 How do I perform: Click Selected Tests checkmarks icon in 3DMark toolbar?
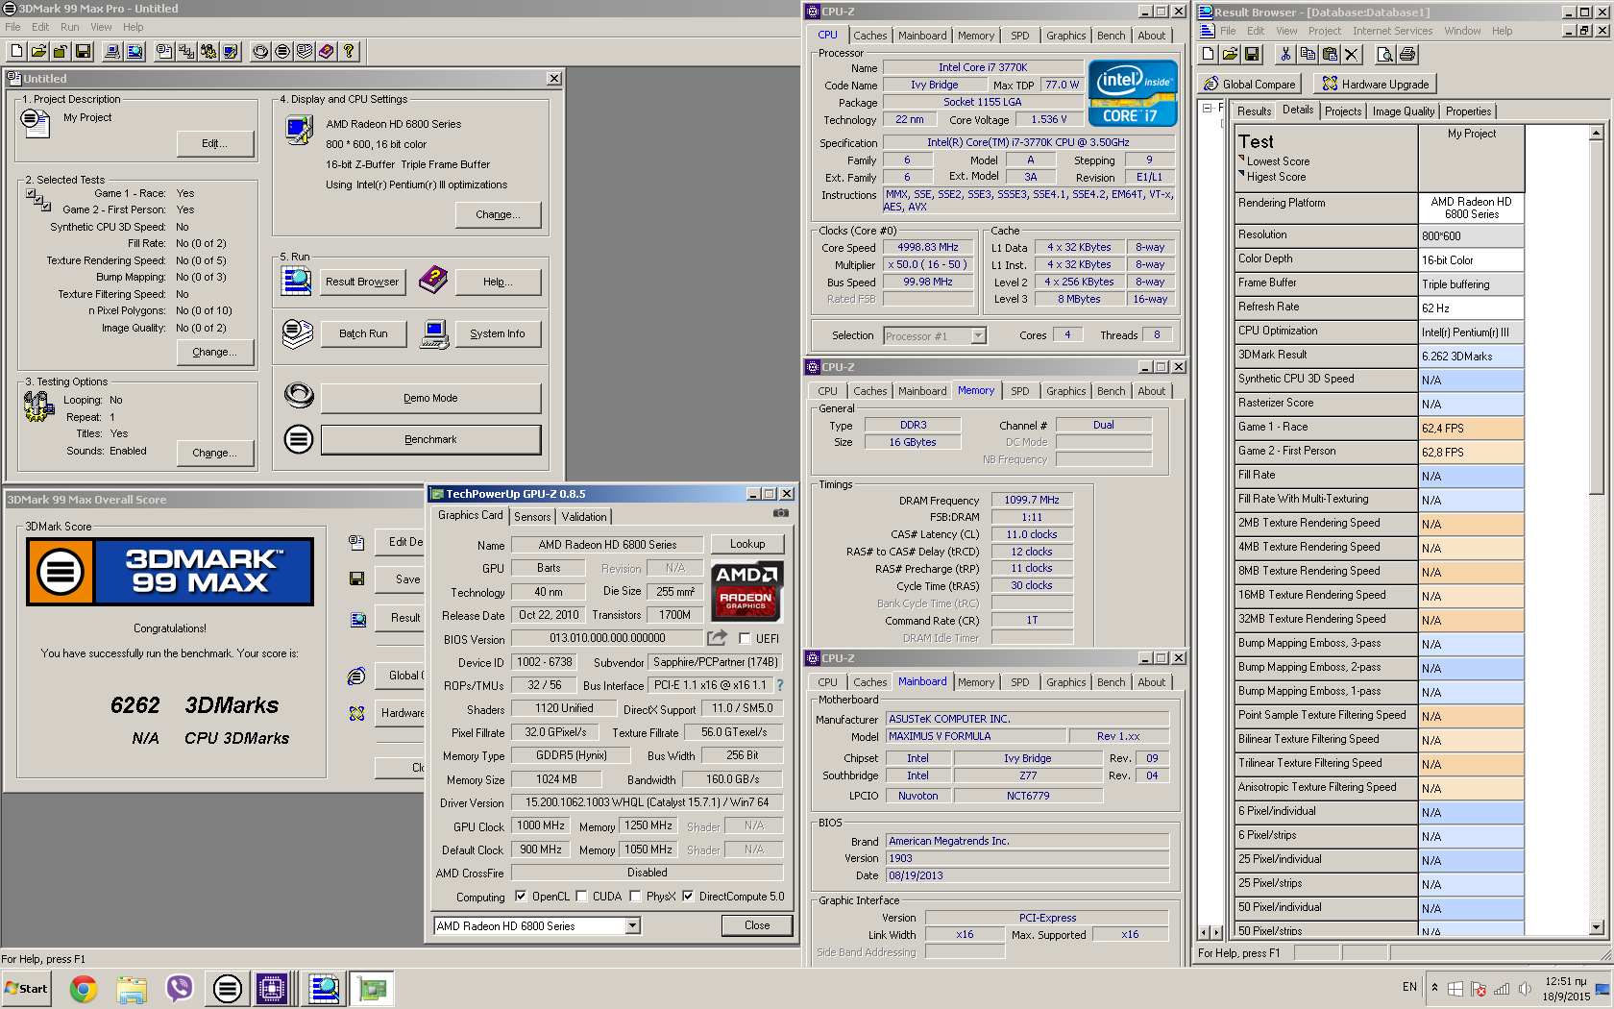tap(186, 52)
